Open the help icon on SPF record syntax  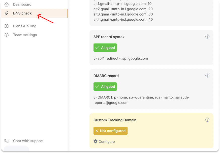207,36
